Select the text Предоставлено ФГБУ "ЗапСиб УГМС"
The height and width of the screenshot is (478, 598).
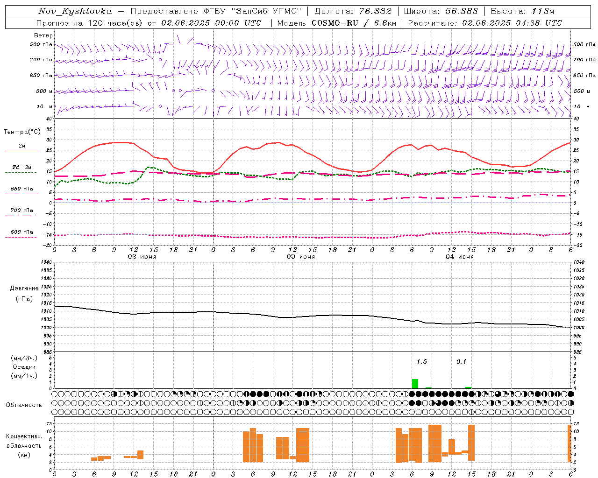216,11
